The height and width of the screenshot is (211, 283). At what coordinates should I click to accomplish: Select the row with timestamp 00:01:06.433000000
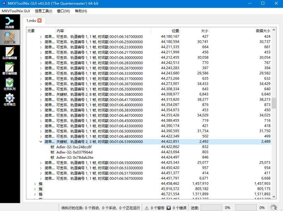coord(157,126)
